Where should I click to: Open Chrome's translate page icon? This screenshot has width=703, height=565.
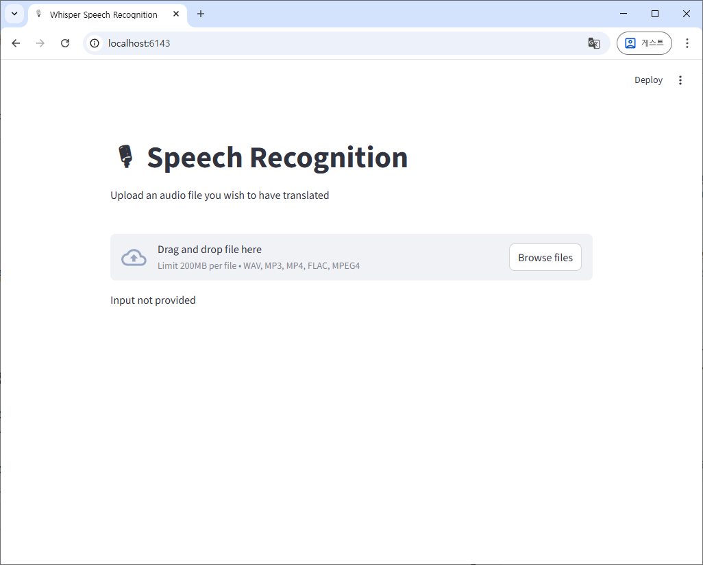coord(593,43)
